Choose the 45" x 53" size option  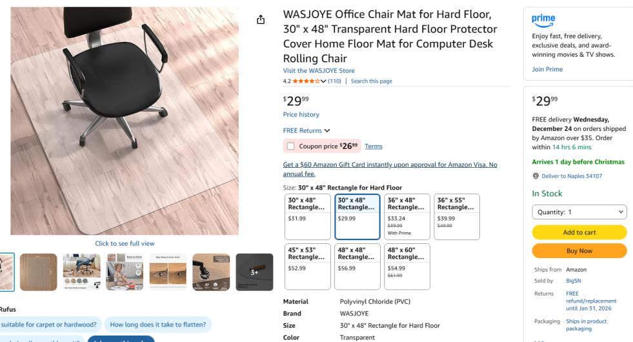[x=308, y=267]
